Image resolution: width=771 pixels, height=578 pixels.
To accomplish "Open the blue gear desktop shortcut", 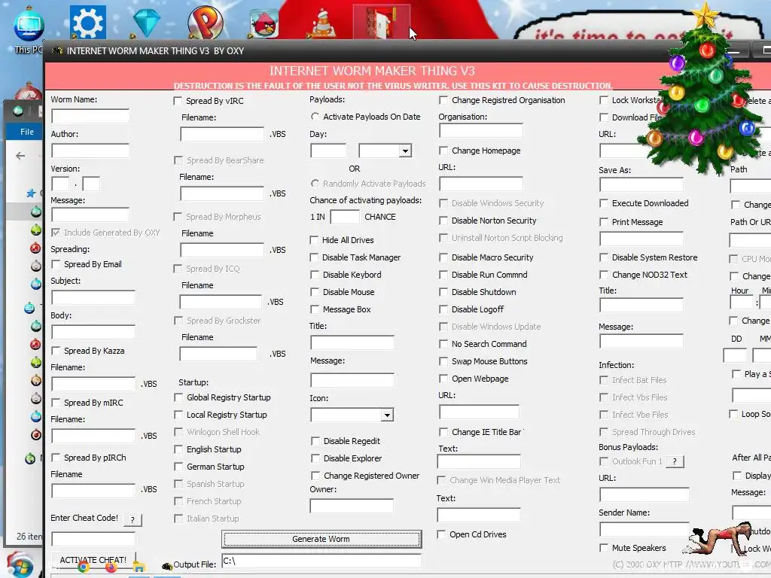I will click(88, 22).
